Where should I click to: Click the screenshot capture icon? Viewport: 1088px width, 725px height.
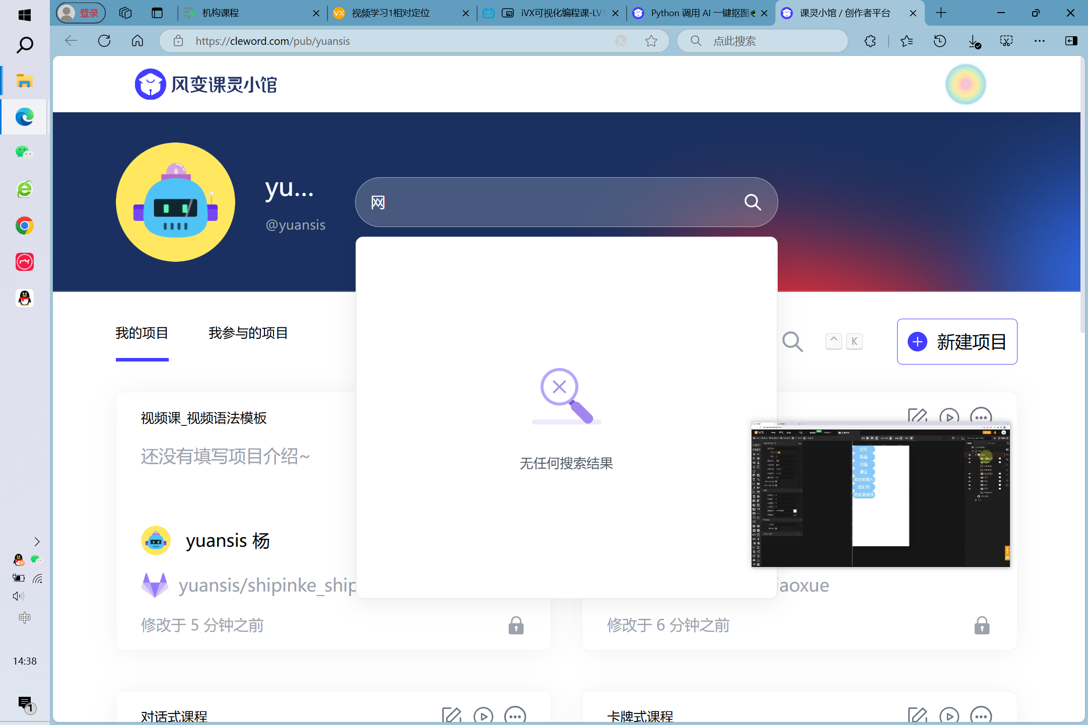click(x=1006, y=41)
